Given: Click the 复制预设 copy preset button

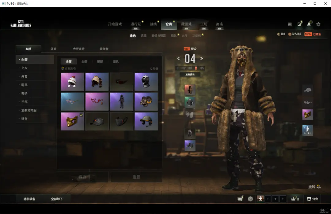Looking at the screenshot, I should [x=190, y=75].
